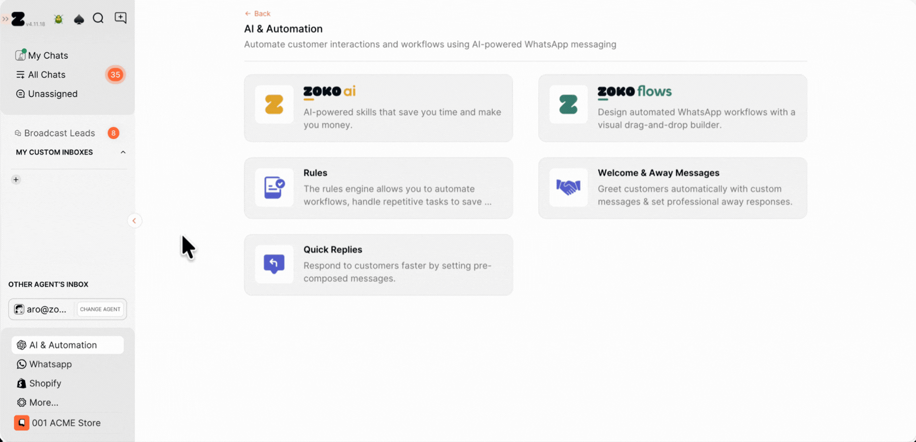This screenshot has height=442, width=916.
Task: Collapse the sidebar with arrow handle
Action: pyautogui.click(x=134, y=221)
